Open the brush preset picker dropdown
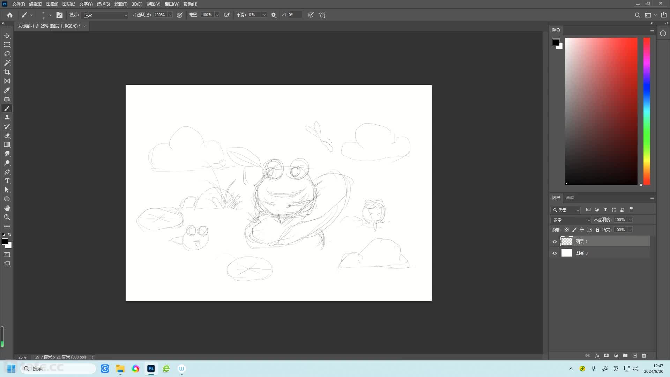Image resolution: width=670 pixels, height=377 pixels. [x=50, y=15]
